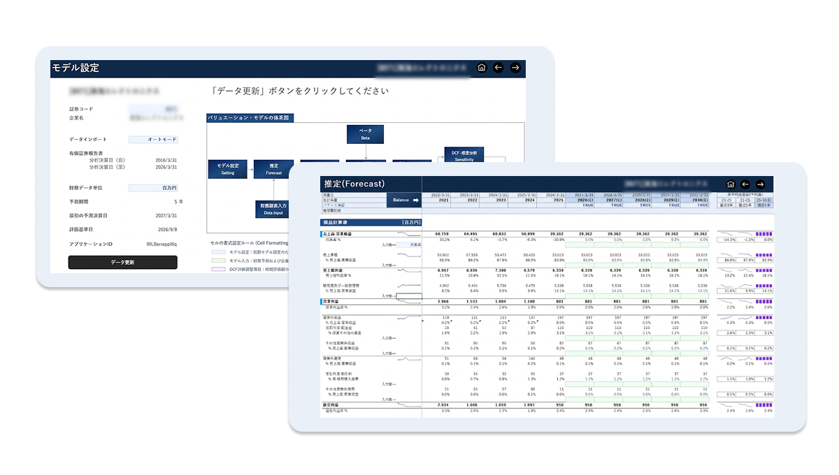The width and height of the screenshot is (839, 475).
Task: Click the バリュエーション・モデルの体系図 diagram heading
Action: 250,118
